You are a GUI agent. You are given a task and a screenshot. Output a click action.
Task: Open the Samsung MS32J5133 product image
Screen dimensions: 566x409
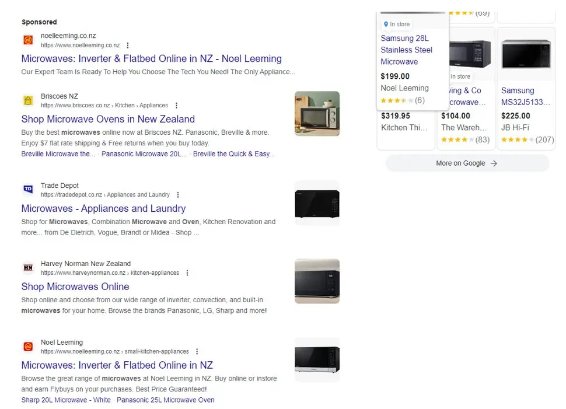tap(526, 54)
